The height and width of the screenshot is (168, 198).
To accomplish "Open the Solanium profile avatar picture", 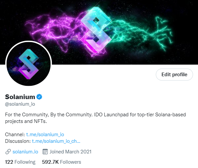I will coord(29,64).
